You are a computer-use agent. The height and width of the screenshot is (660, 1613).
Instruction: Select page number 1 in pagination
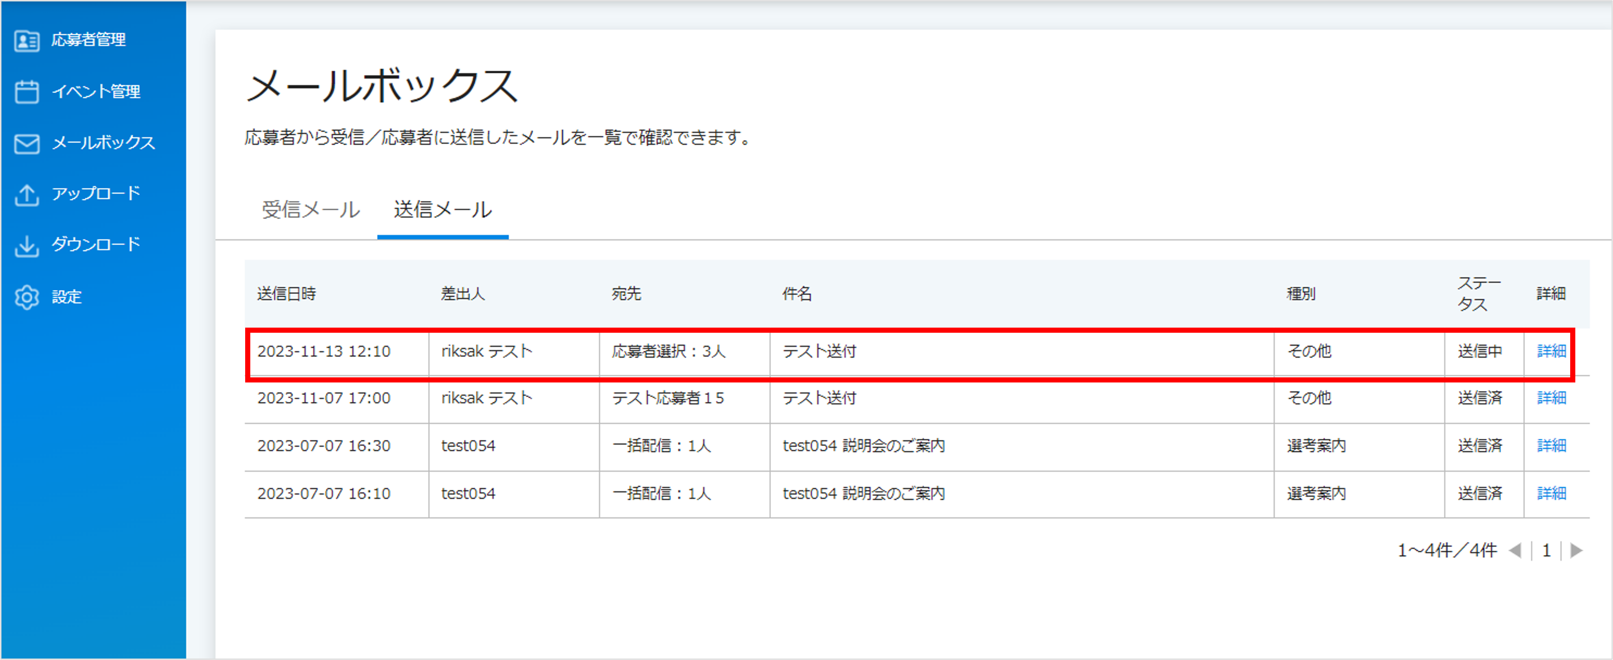pyautogui.click(x=1546, y=550)
